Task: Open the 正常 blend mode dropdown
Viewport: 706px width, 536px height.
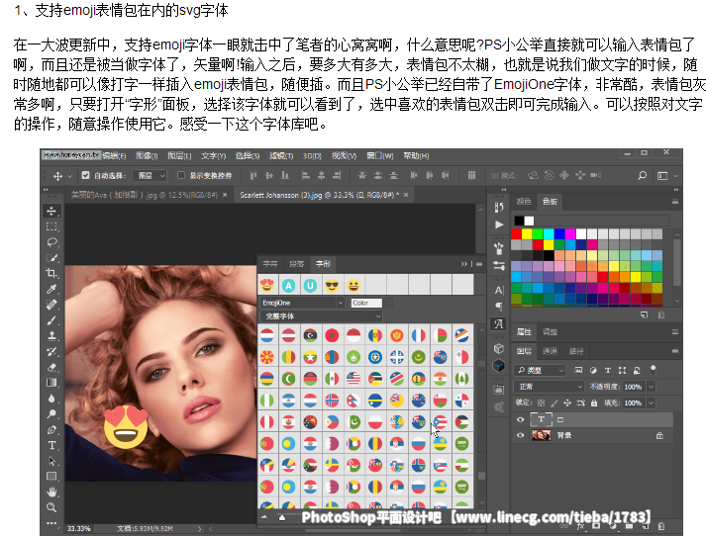Action: 549,387
